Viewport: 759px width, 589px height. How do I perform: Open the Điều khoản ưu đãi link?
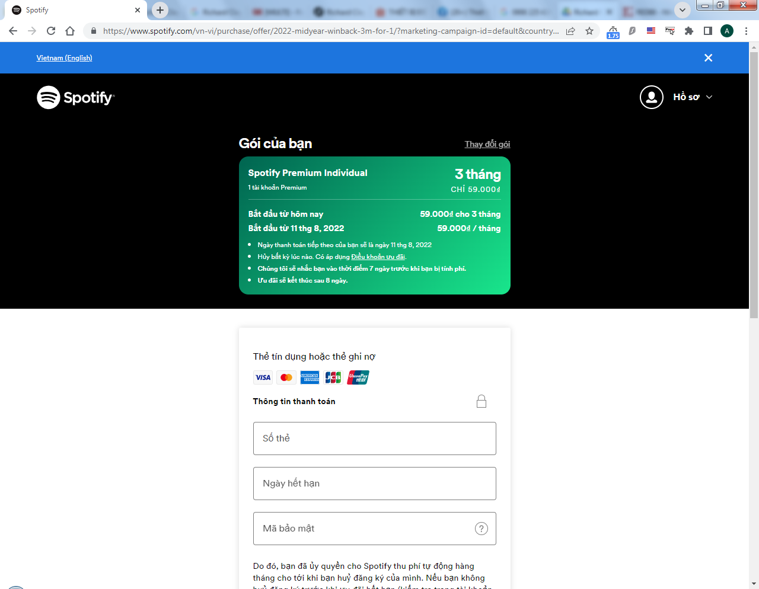378,257
